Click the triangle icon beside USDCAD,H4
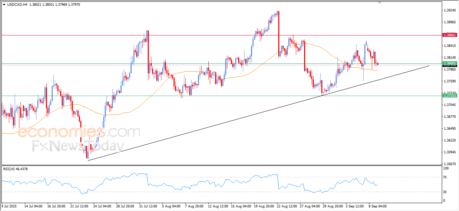This screenshot has height=211, width=459. [4, 5]
